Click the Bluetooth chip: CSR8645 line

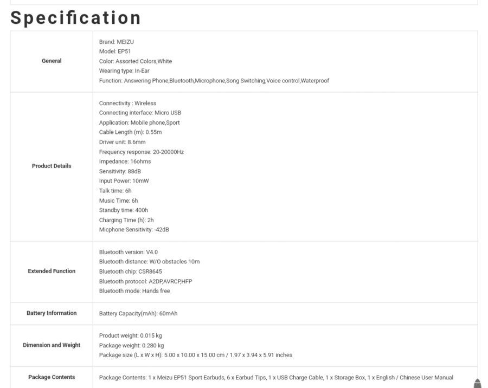pos(130,271)
